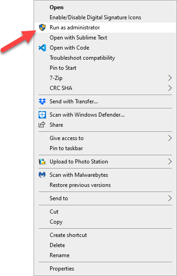177x276 pixels.
Task: Open Properties at the bottom of the menu
Action: pos(62,269)
